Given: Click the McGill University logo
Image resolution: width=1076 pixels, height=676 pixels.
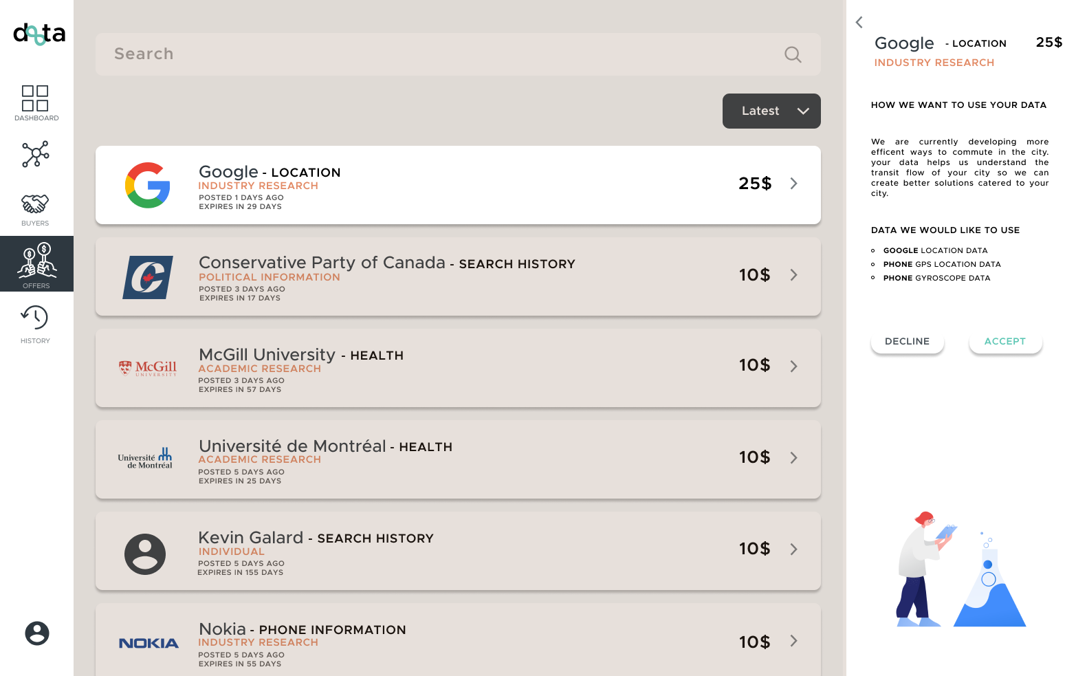Looking at the screenshot, I should click(x=148, y=369).
